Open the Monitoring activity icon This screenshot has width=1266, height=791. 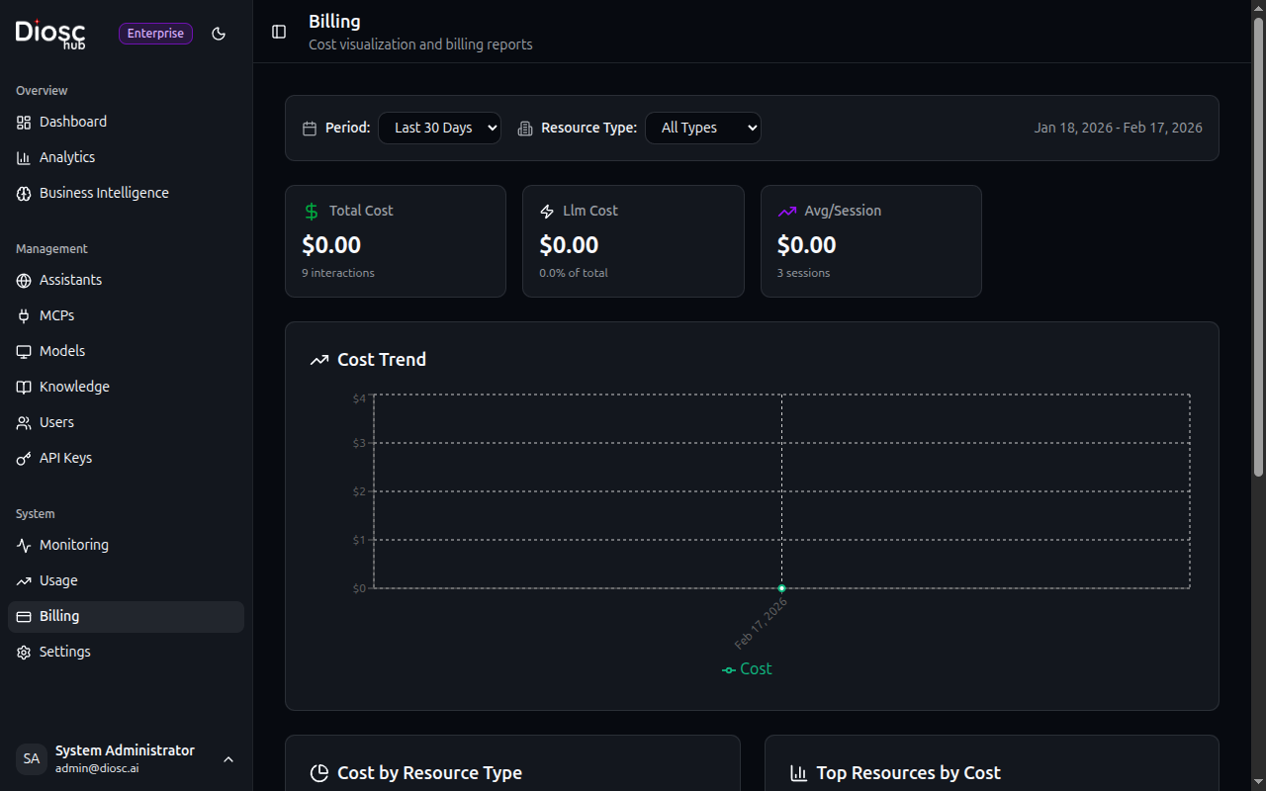point(23,545)
